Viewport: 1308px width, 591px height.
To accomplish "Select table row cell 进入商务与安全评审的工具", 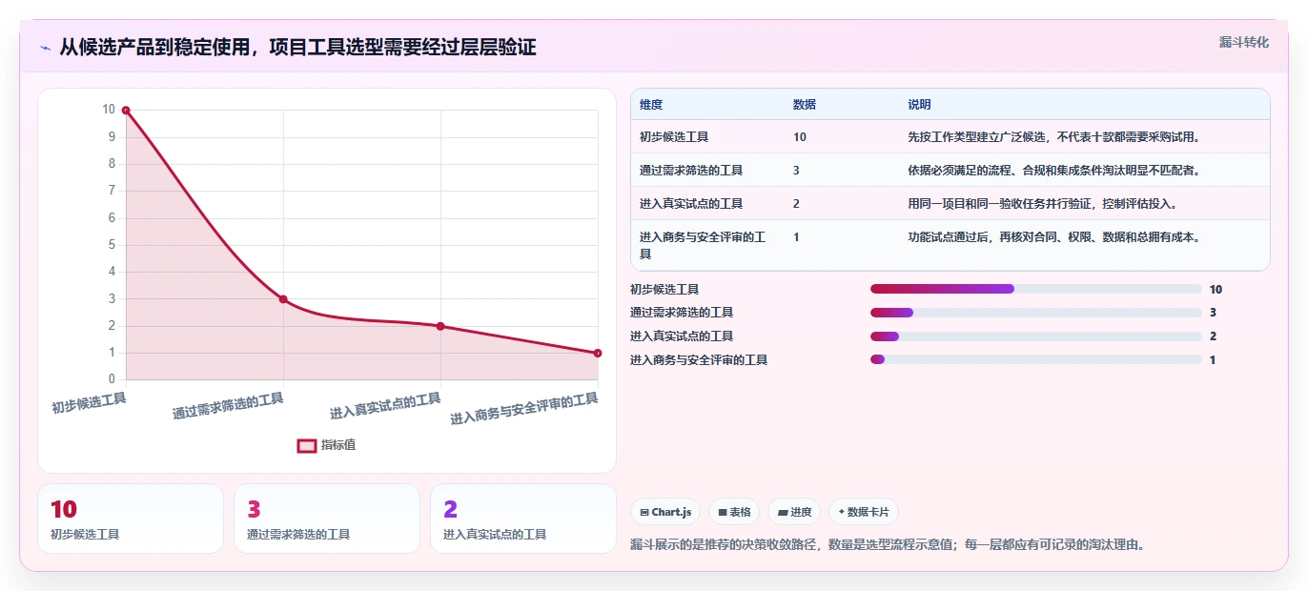I will tap(703, 245).
